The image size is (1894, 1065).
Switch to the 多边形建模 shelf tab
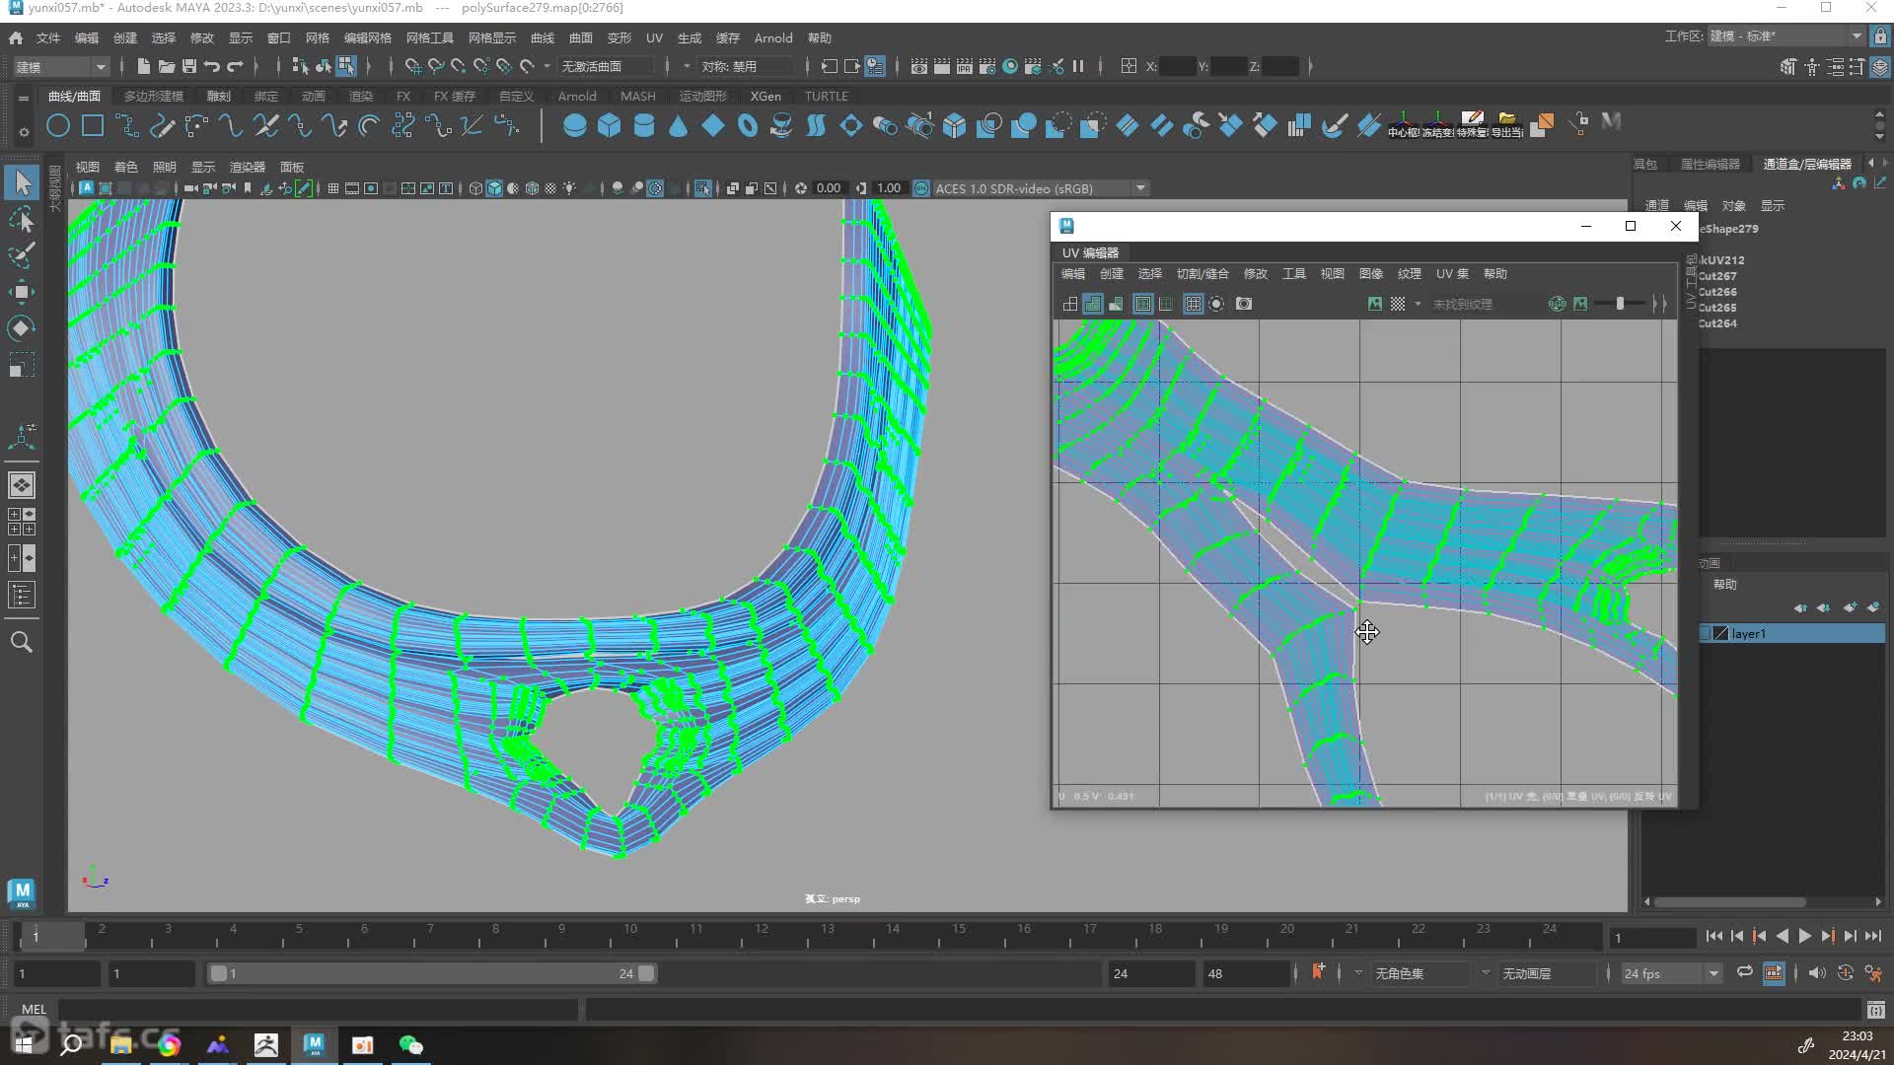(x=154, y=96)
